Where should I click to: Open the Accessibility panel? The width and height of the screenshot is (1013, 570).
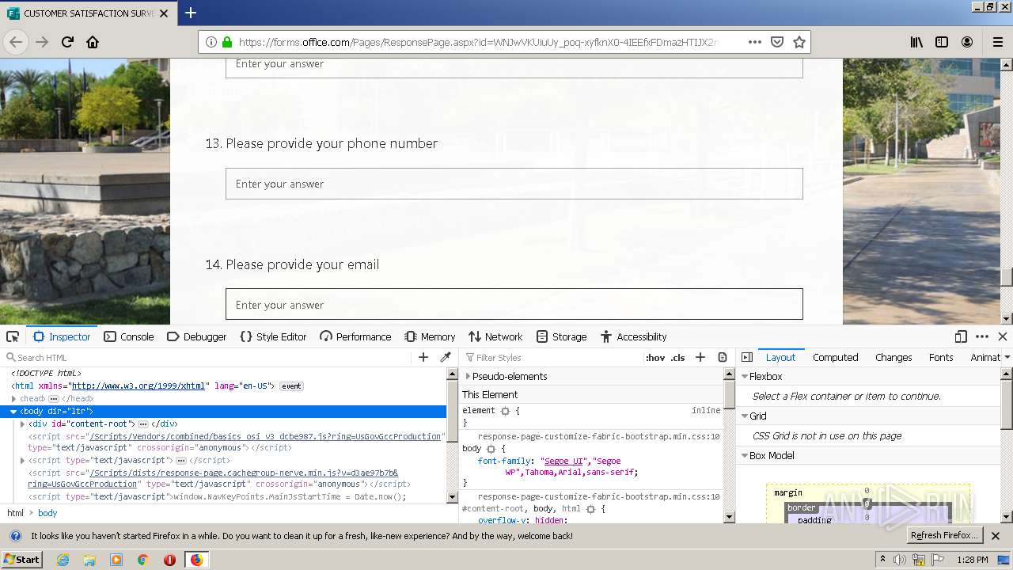point(633,336)
